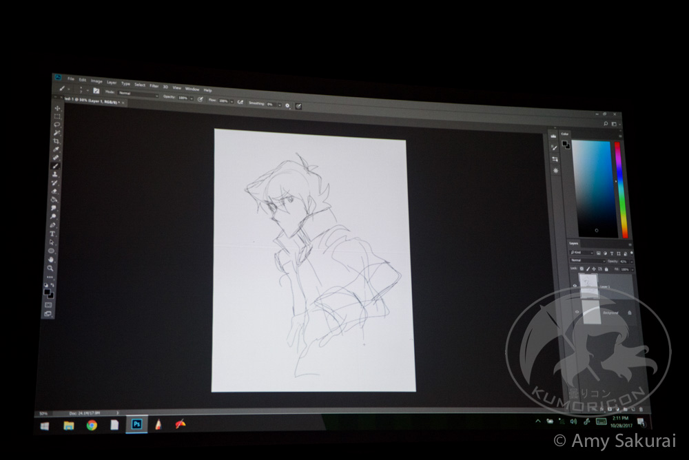Select the Crop tool
This screenshot has height=460, width=689.
(56, 140)
